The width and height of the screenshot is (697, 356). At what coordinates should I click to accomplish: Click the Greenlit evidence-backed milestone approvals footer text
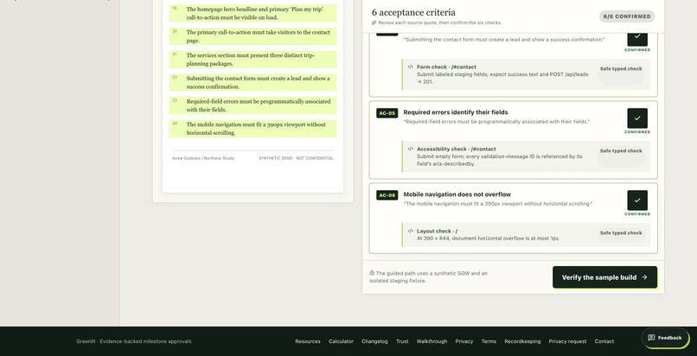click(134, 341)
